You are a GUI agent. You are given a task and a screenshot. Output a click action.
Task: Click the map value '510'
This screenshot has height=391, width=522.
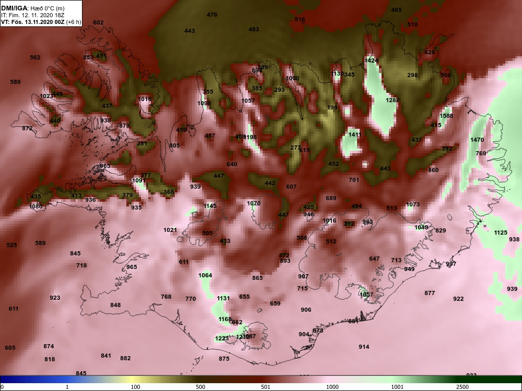pos(412,25)
